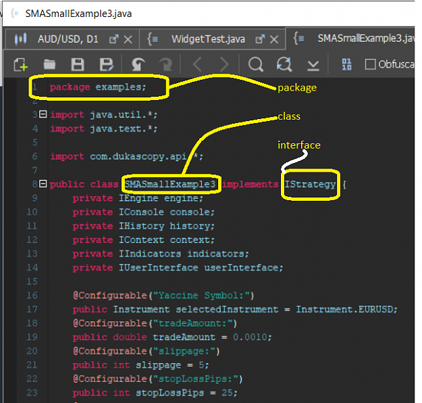
Task: Click 'IIndicators indicators;' on line 13
Action: click(x=184, y=254)
